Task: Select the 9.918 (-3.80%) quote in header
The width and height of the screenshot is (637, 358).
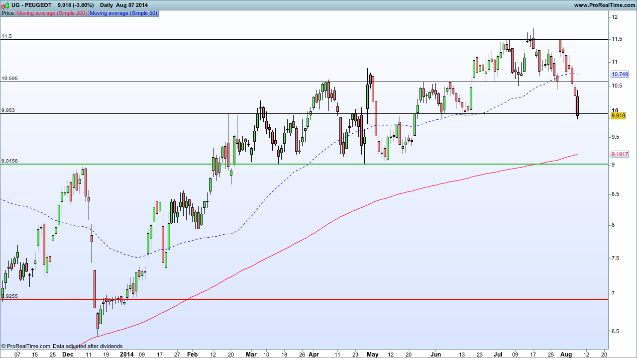Action: coord(76,5)
